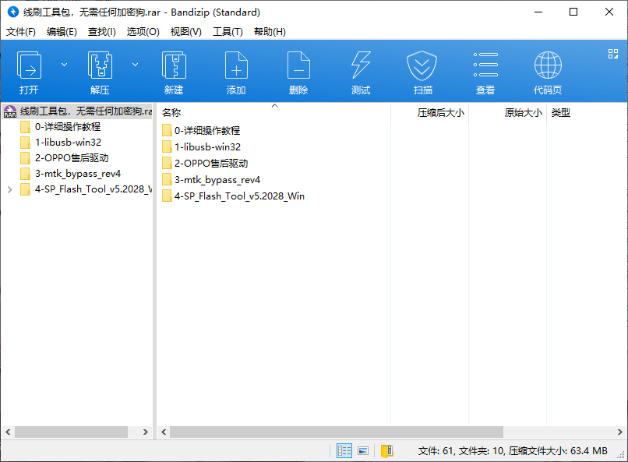
Task: Click the Bandizip title bar app icon
Action: pyautogui.click(x=12, y=12)
